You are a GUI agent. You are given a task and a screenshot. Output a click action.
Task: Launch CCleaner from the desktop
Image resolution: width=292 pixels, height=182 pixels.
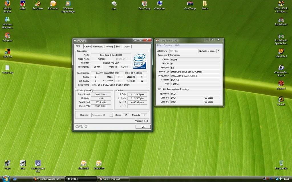[x=7, y=37]
